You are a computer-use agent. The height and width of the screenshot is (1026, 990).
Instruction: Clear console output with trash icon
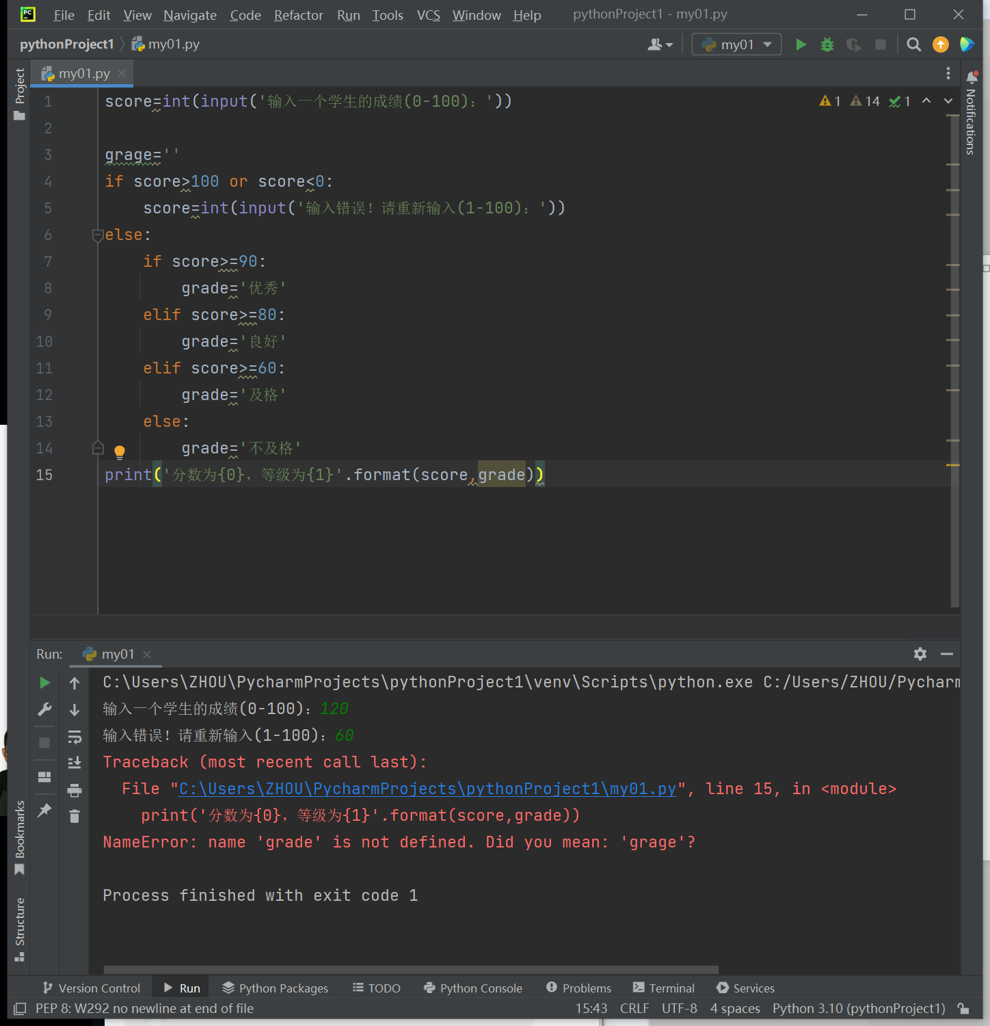pos(75,816)
